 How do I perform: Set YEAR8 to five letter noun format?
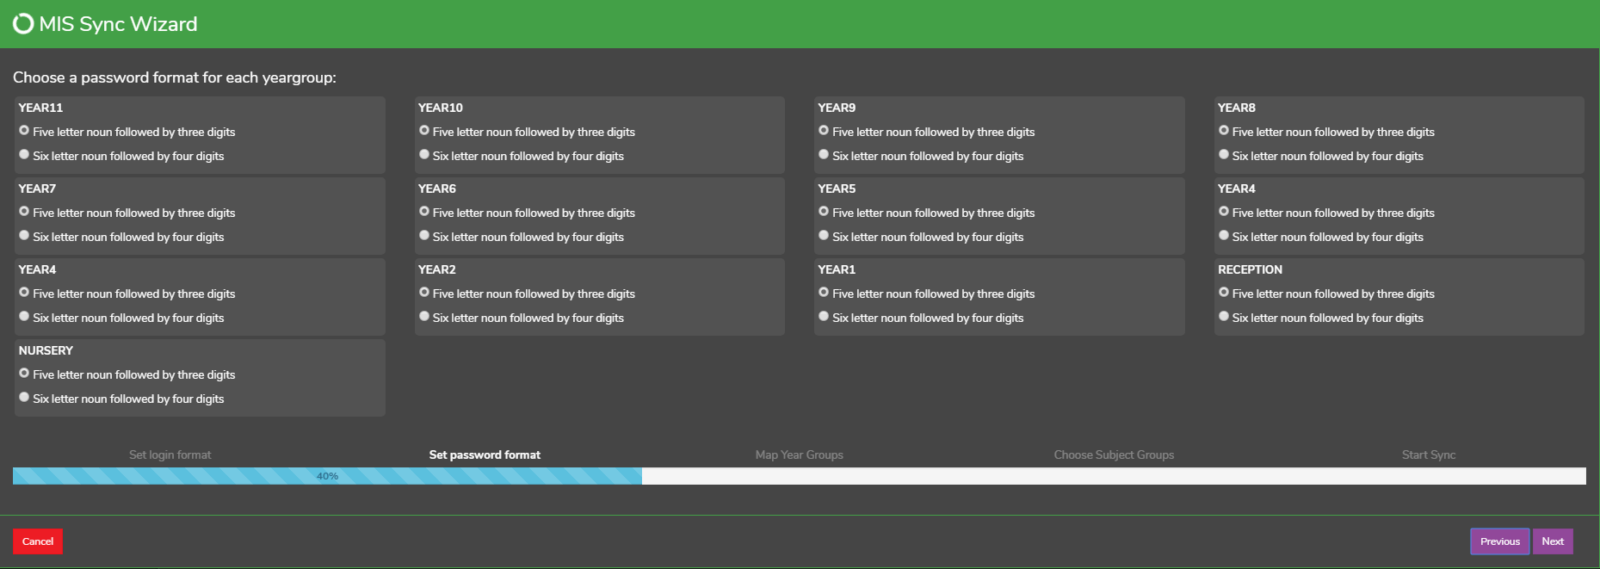click(1224, 131)
